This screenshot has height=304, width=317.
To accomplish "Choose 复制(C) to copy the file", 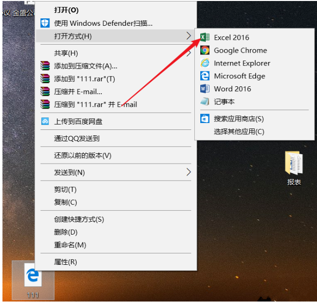I will click(x=116, y=202).
